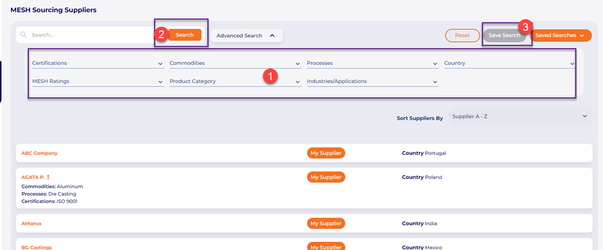Open the Atharva supplier link
Image resolution: width=603 pixels, height=250 pixels.
tap(32, 223)
